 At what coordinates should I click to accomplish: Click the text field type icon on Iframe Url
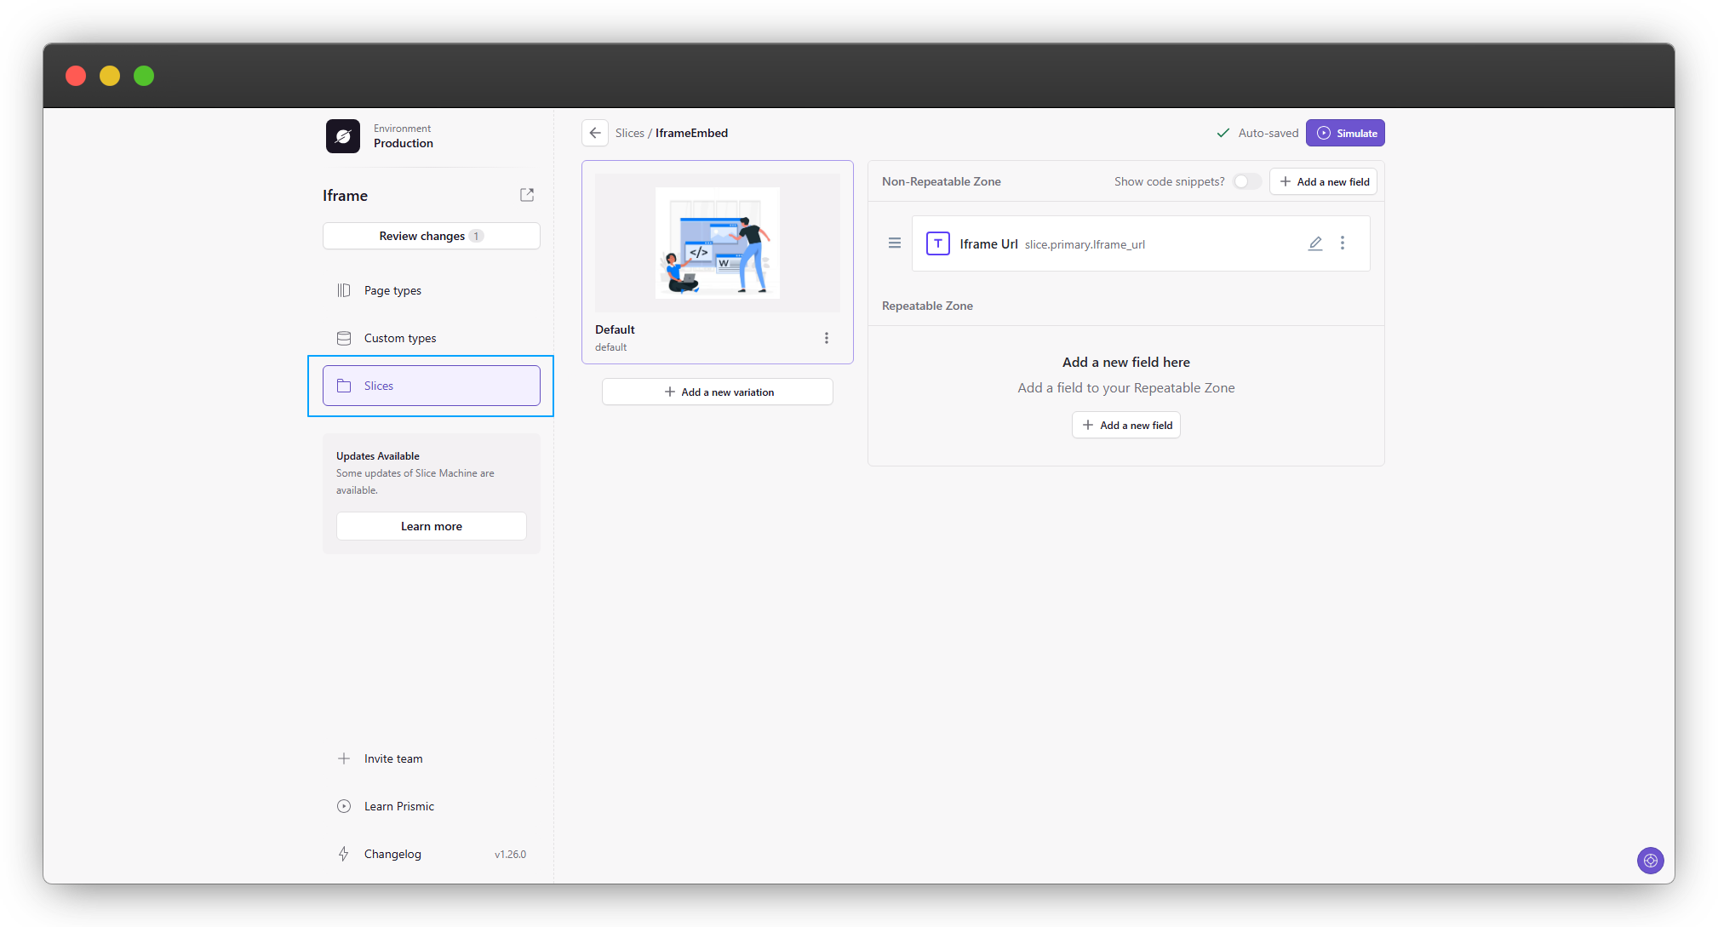click(938, 243)
